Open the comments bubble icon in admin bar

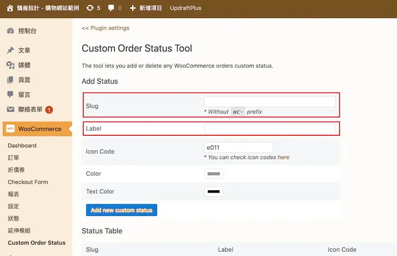111,8
